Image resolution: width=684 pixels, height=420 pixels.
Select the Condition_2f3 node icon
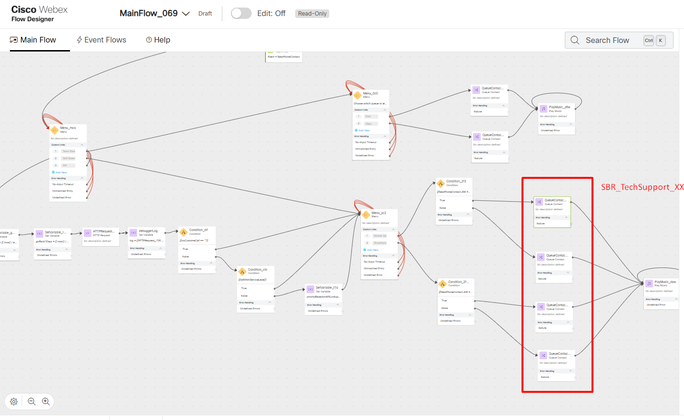pyautogui.click(x=441, y=183)
